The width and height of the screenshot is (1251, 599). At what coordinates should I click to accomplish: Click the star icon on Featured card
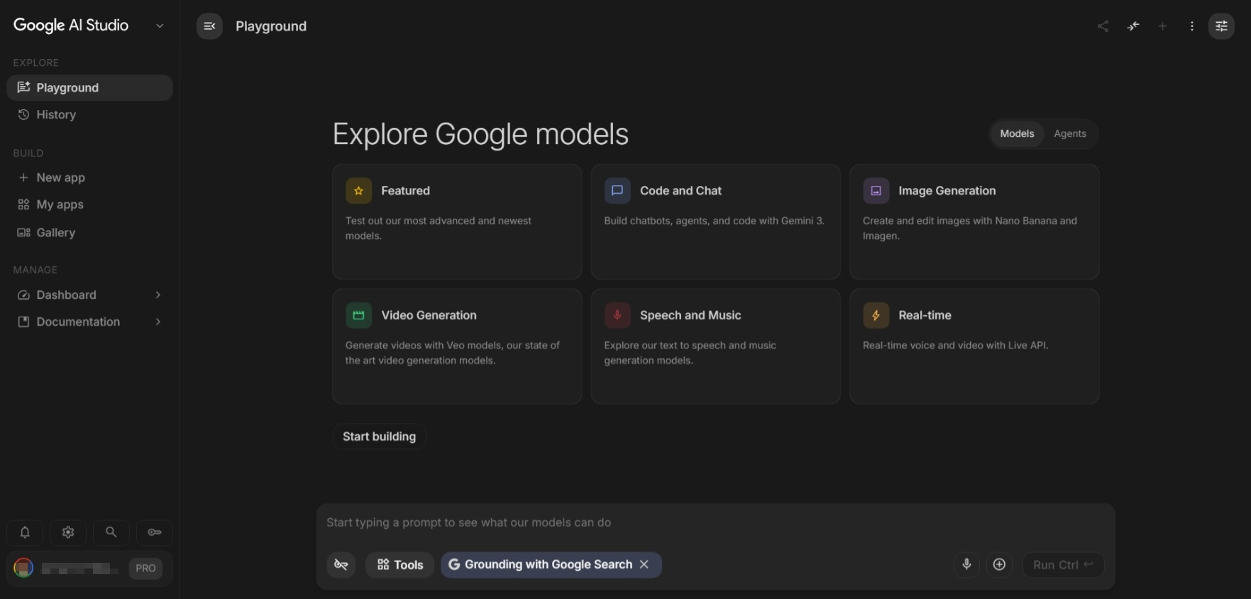[x=358, y=191]
